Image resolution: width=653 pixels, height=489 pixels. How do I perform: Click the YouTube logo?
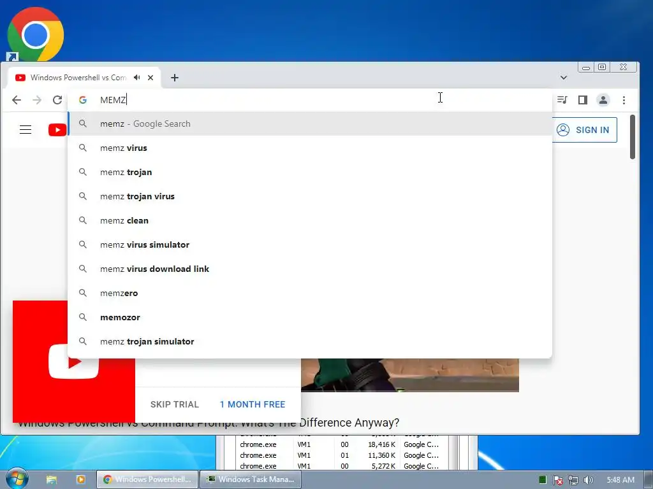coord(57,130)
